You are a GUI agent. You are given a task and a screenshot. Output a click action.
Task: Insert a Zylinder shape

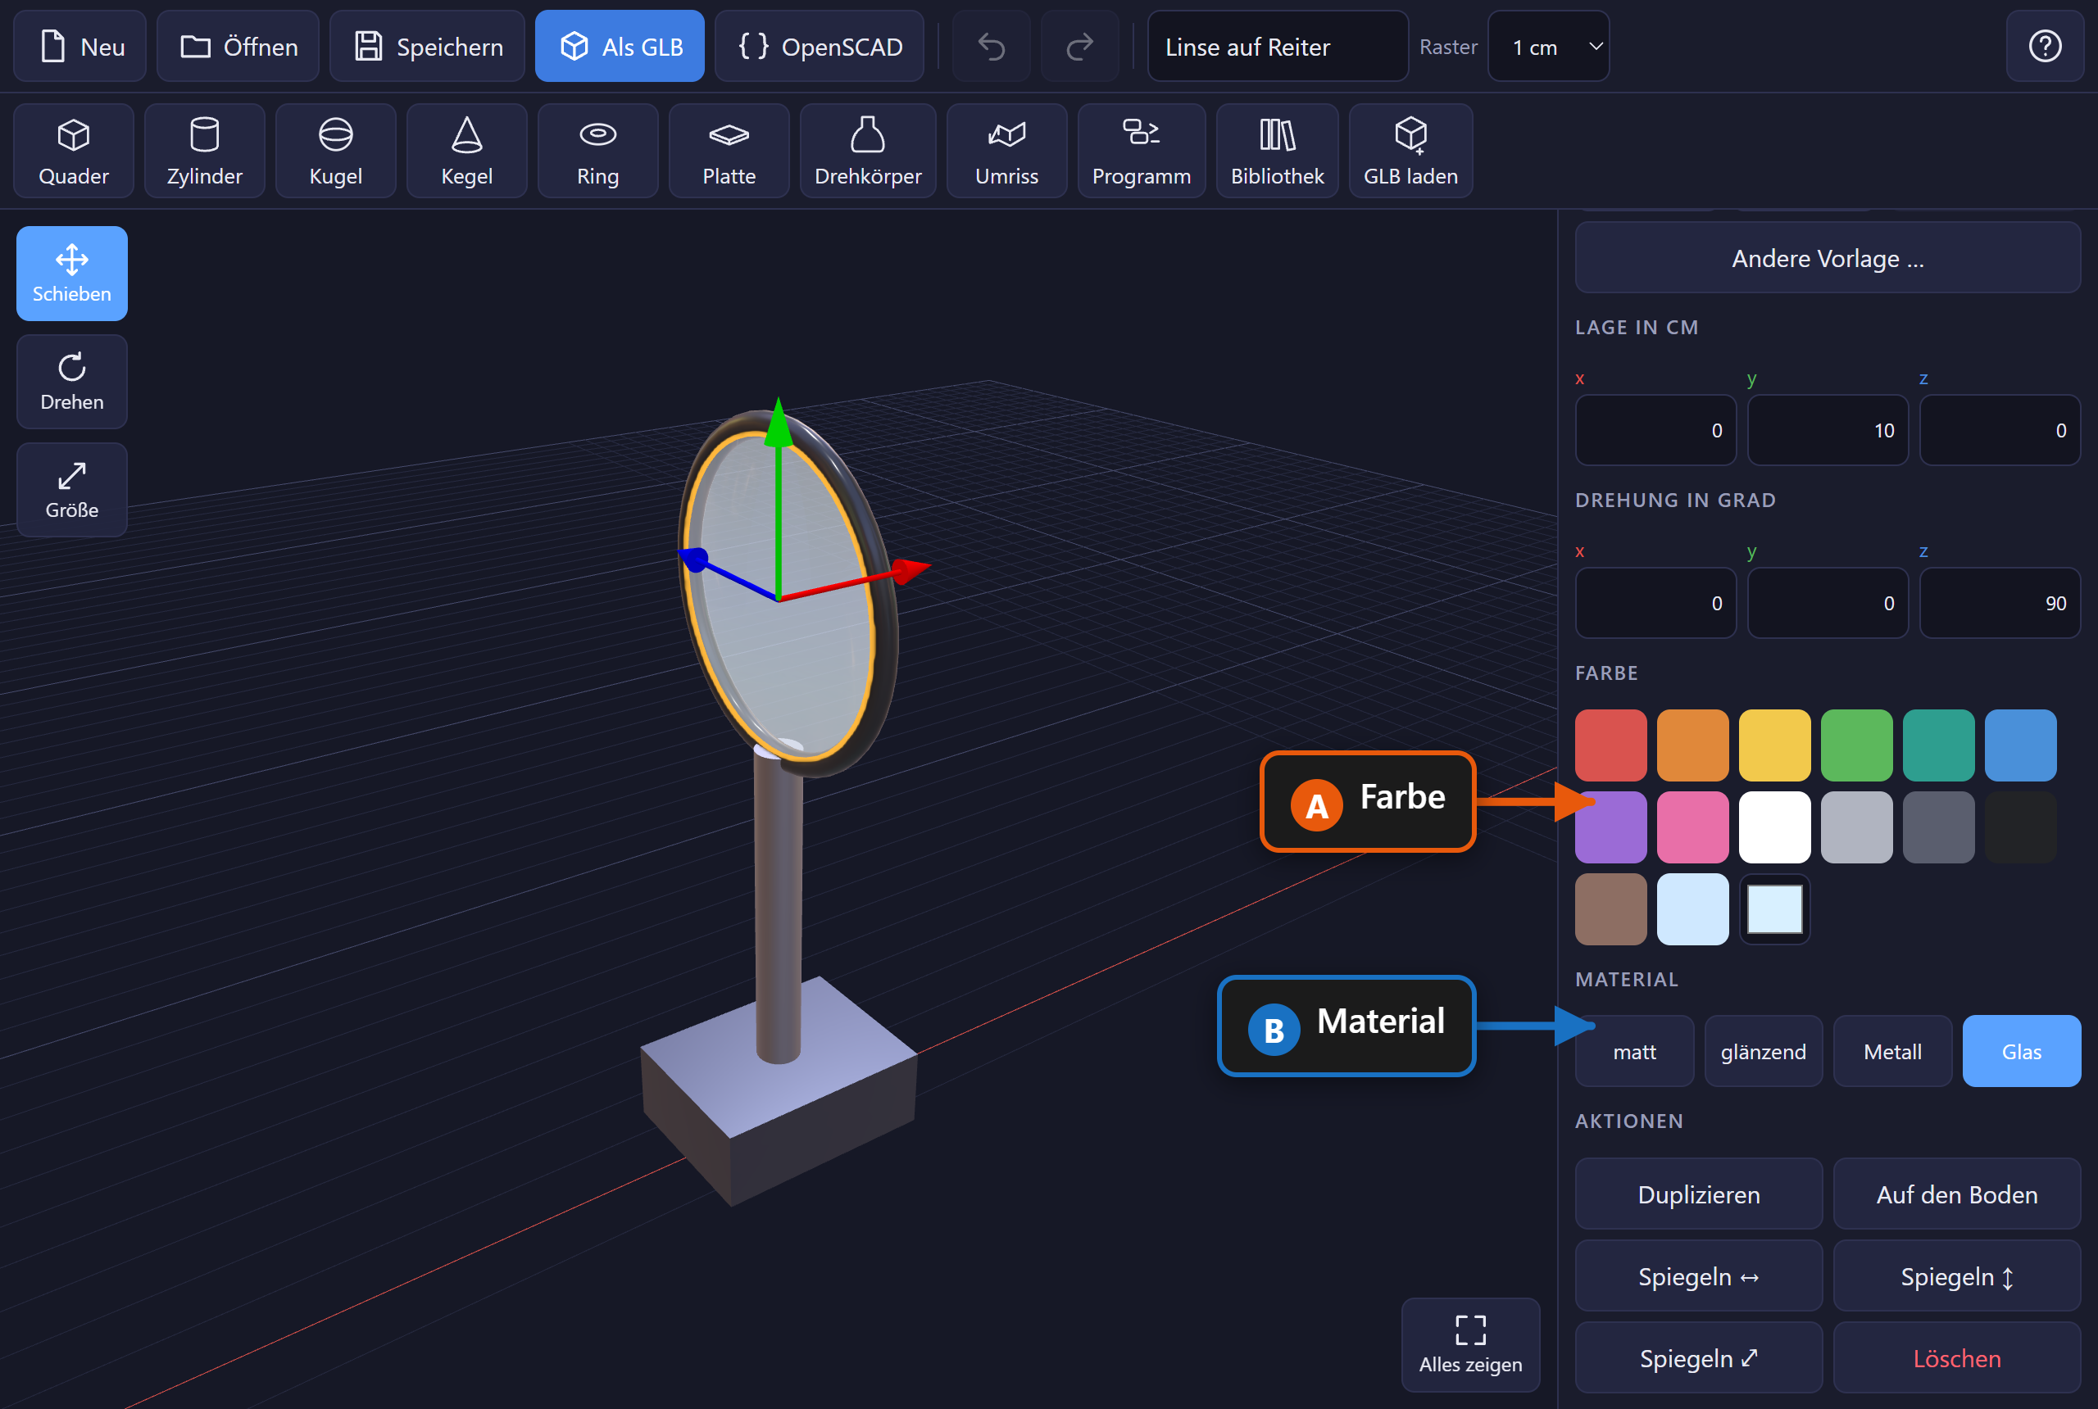click(x=205, y=151)
